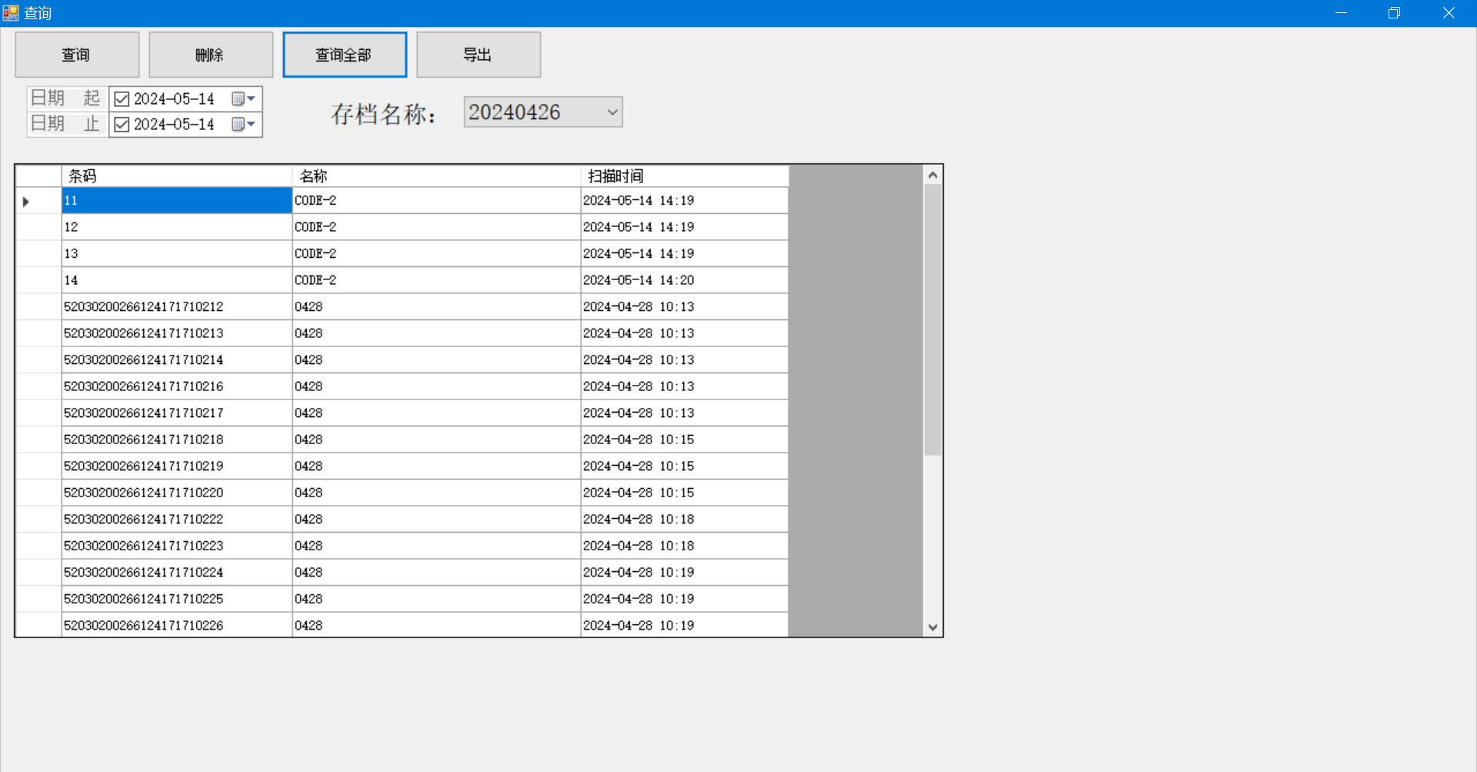Toggle the end date checkbox
1477x772 pixels.
(122, 125)
